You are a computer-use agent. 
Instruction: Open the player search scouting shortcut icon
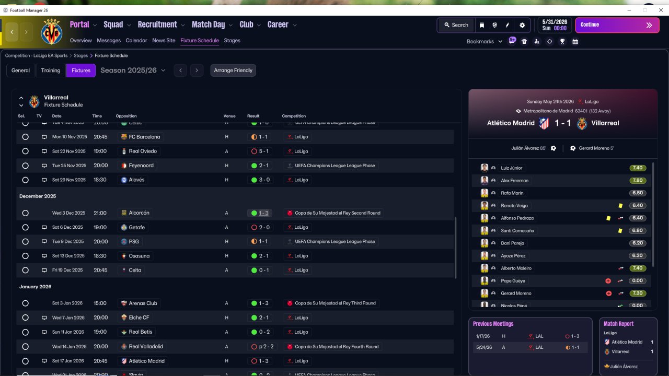(537, 41)
